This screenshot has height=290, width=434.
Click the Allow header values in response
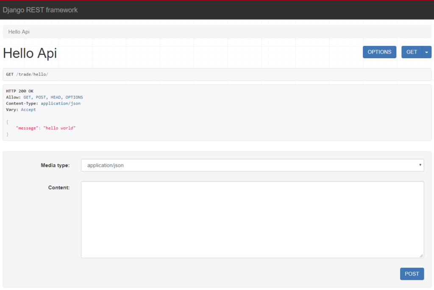coord(52,97)
